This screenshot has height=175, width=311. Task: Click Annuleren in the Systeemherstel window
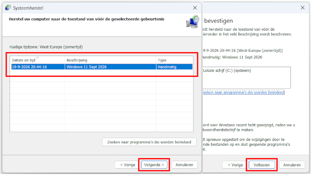click(x=184, y=165)
